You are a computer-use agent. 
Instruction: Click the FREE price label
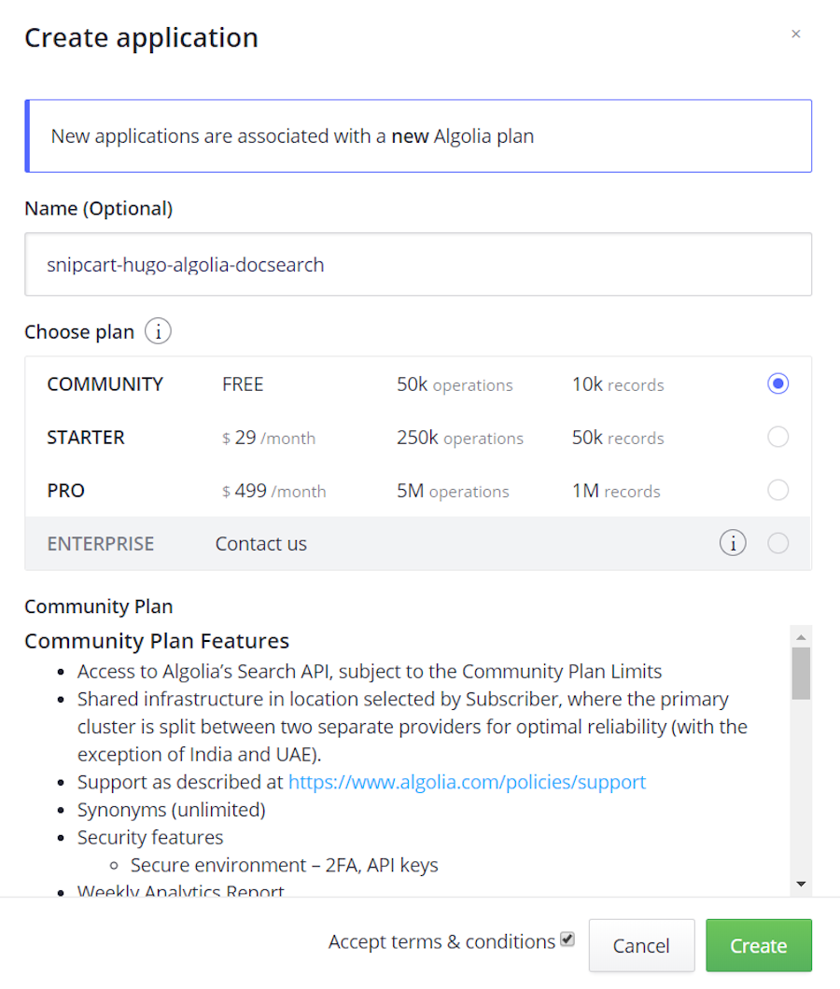pyautogui.click(x=243, y=383)
